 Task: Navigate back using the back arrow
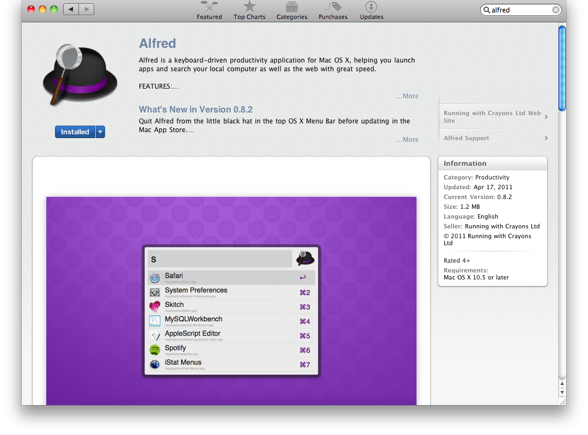(70, 9)
